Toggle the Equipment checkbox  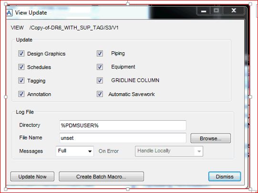point(100,67)
